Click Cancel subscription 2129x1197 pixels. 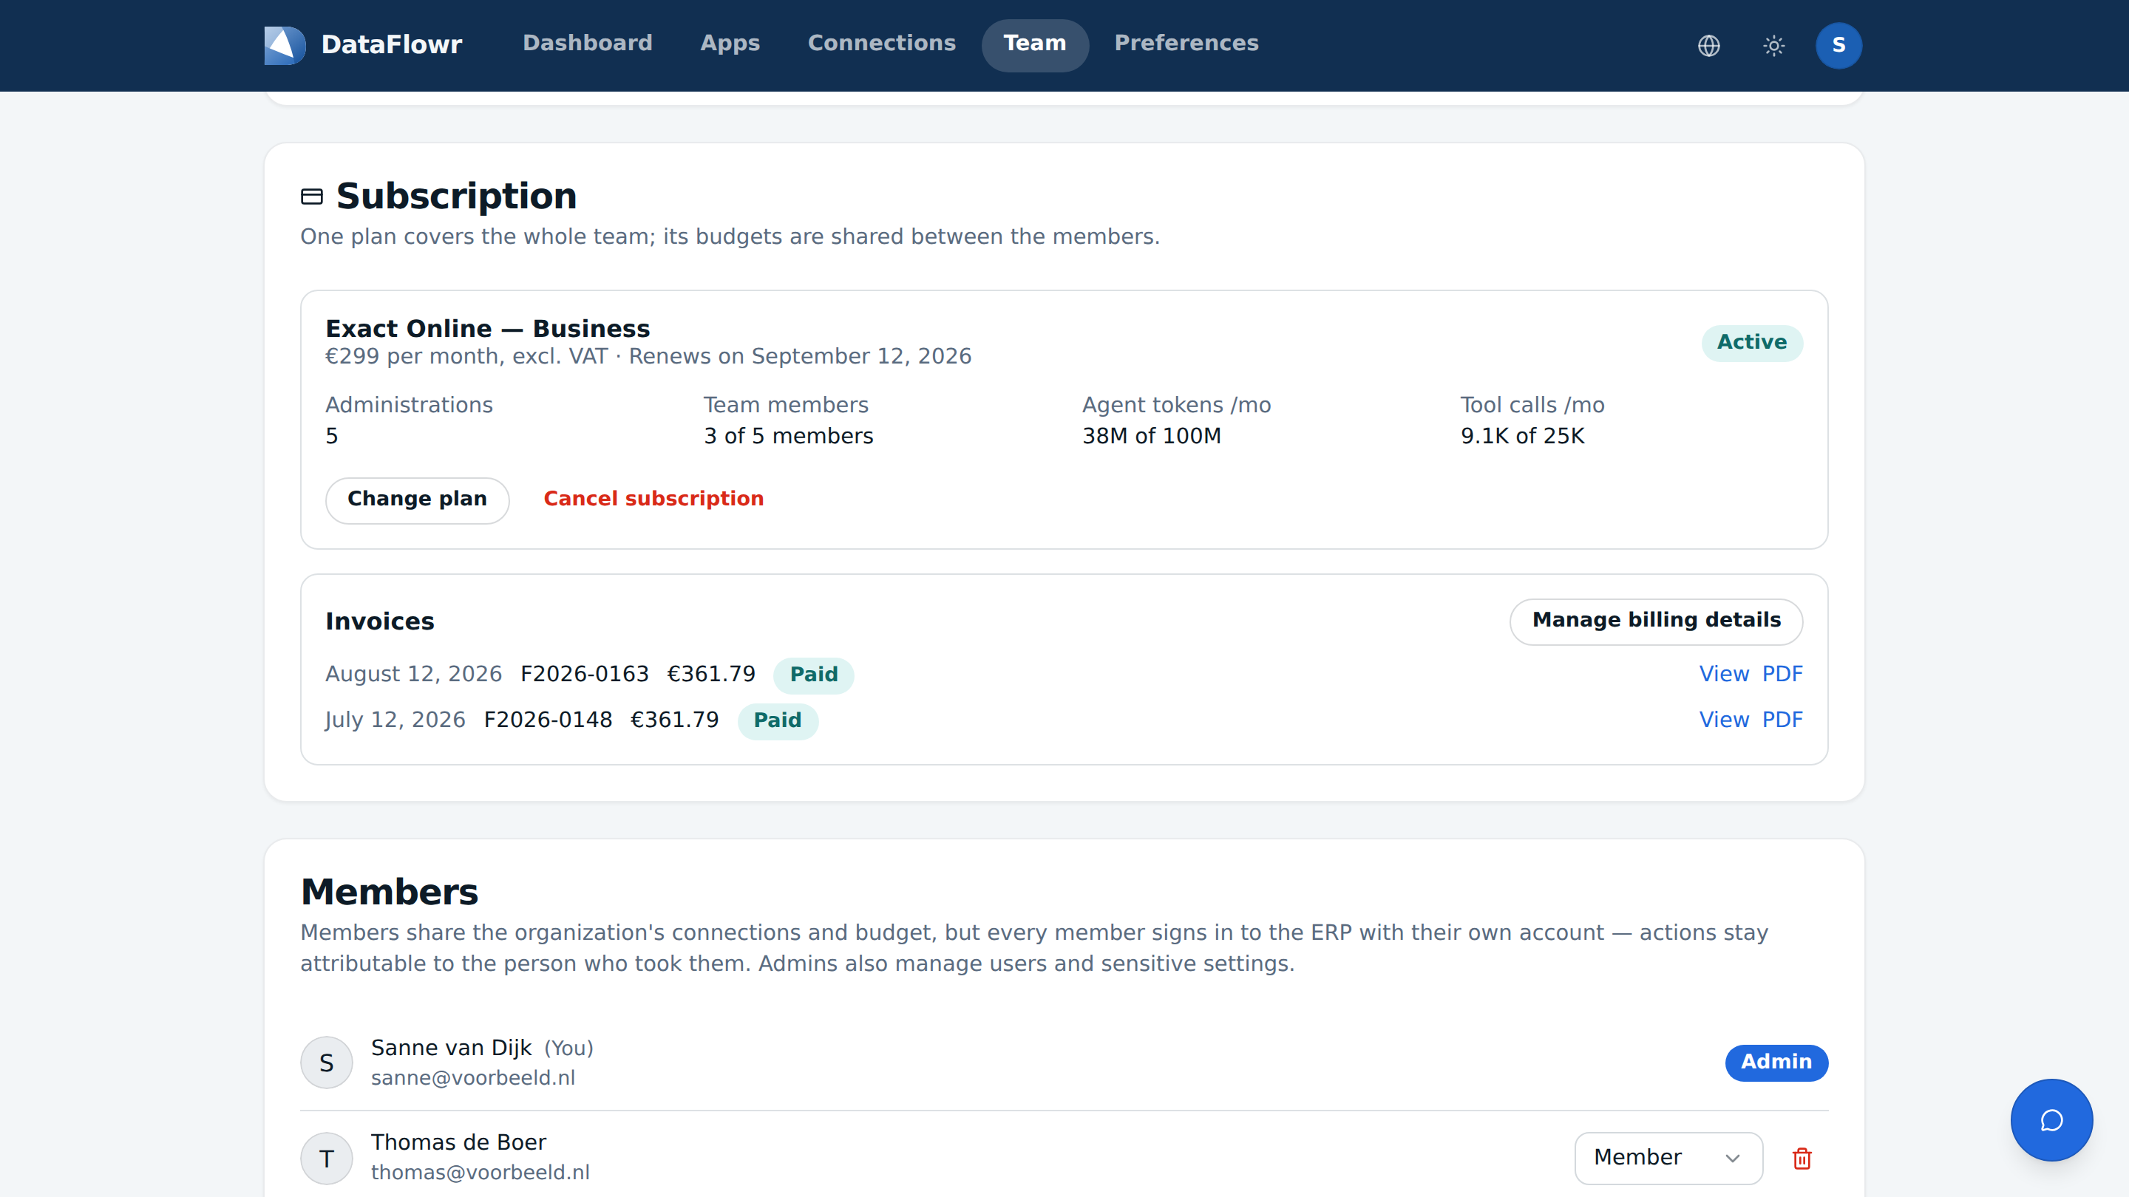pyautogui.click(x=653, y=499)
